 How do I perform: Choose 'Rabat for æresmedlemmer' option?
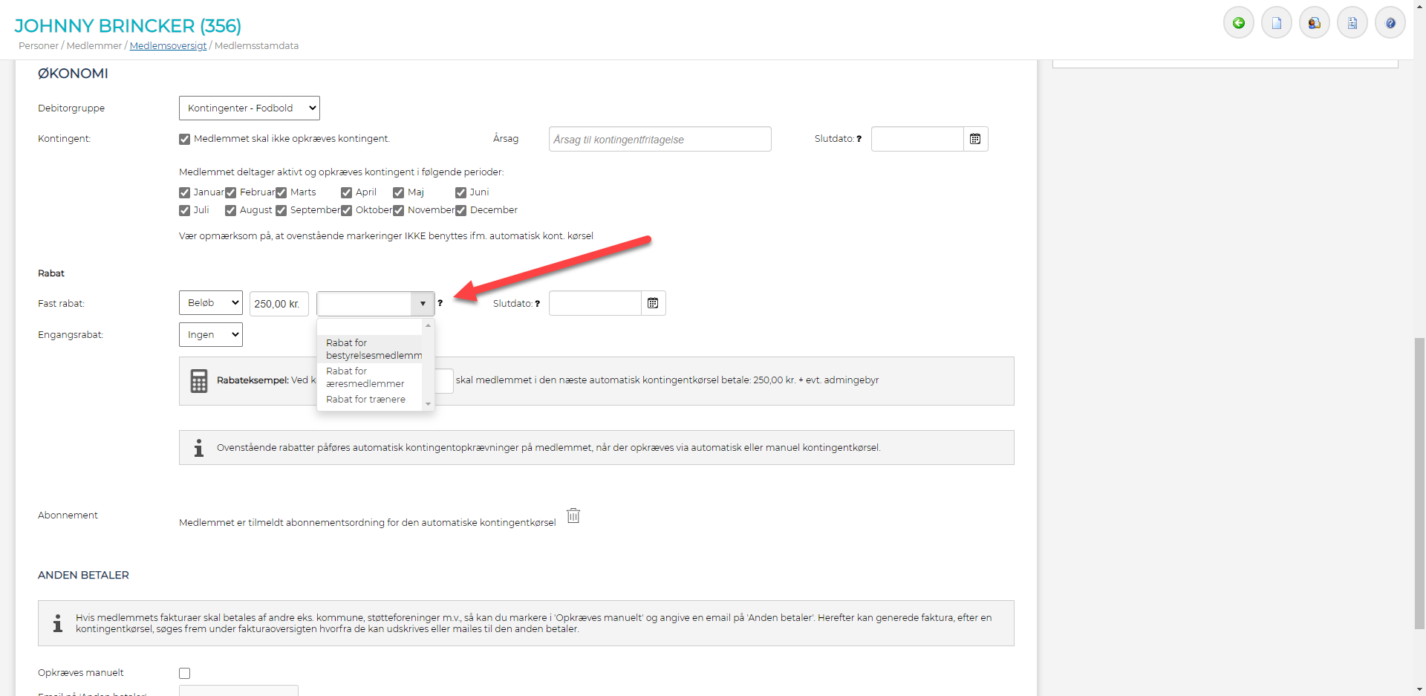[365, 377]
